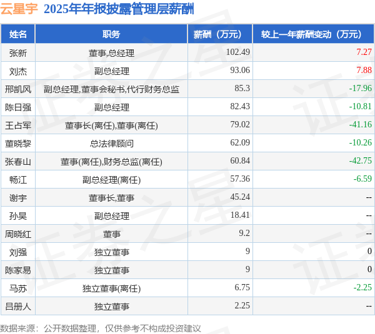375x334 pixels.
Task: Click the 较上一年薪酬变动 column header
Action: click(313, 34)
